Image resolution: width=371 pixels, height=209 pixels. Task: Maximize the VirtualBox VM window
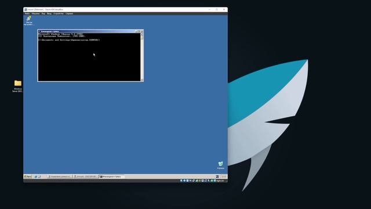pos(217,9)
